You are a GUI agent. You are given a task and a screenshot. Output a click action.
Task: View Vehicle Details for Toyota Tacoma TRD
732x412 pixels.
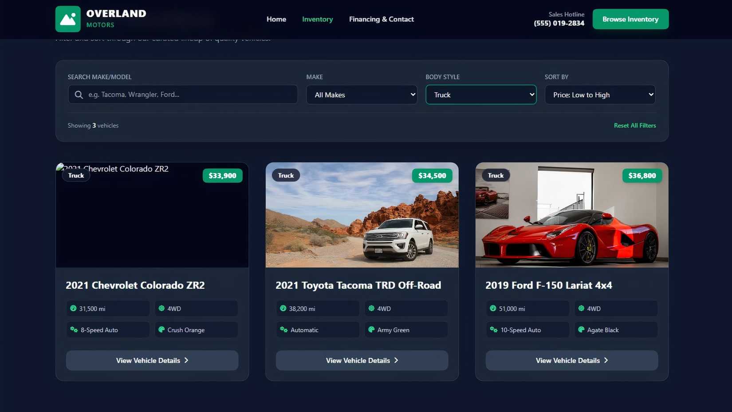pyautogui.click(x=362, y=360)
